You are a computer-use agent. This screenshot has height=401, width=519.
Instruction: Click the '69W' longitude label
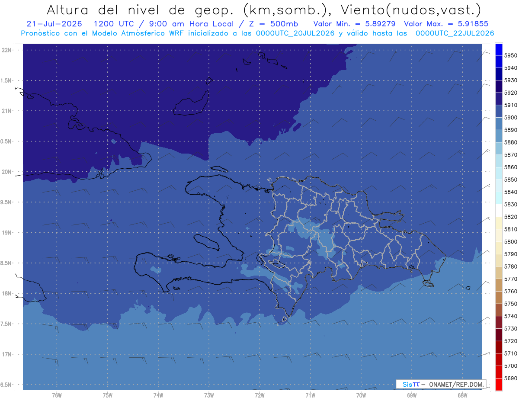pyautogui.click(x=412, y=395)
